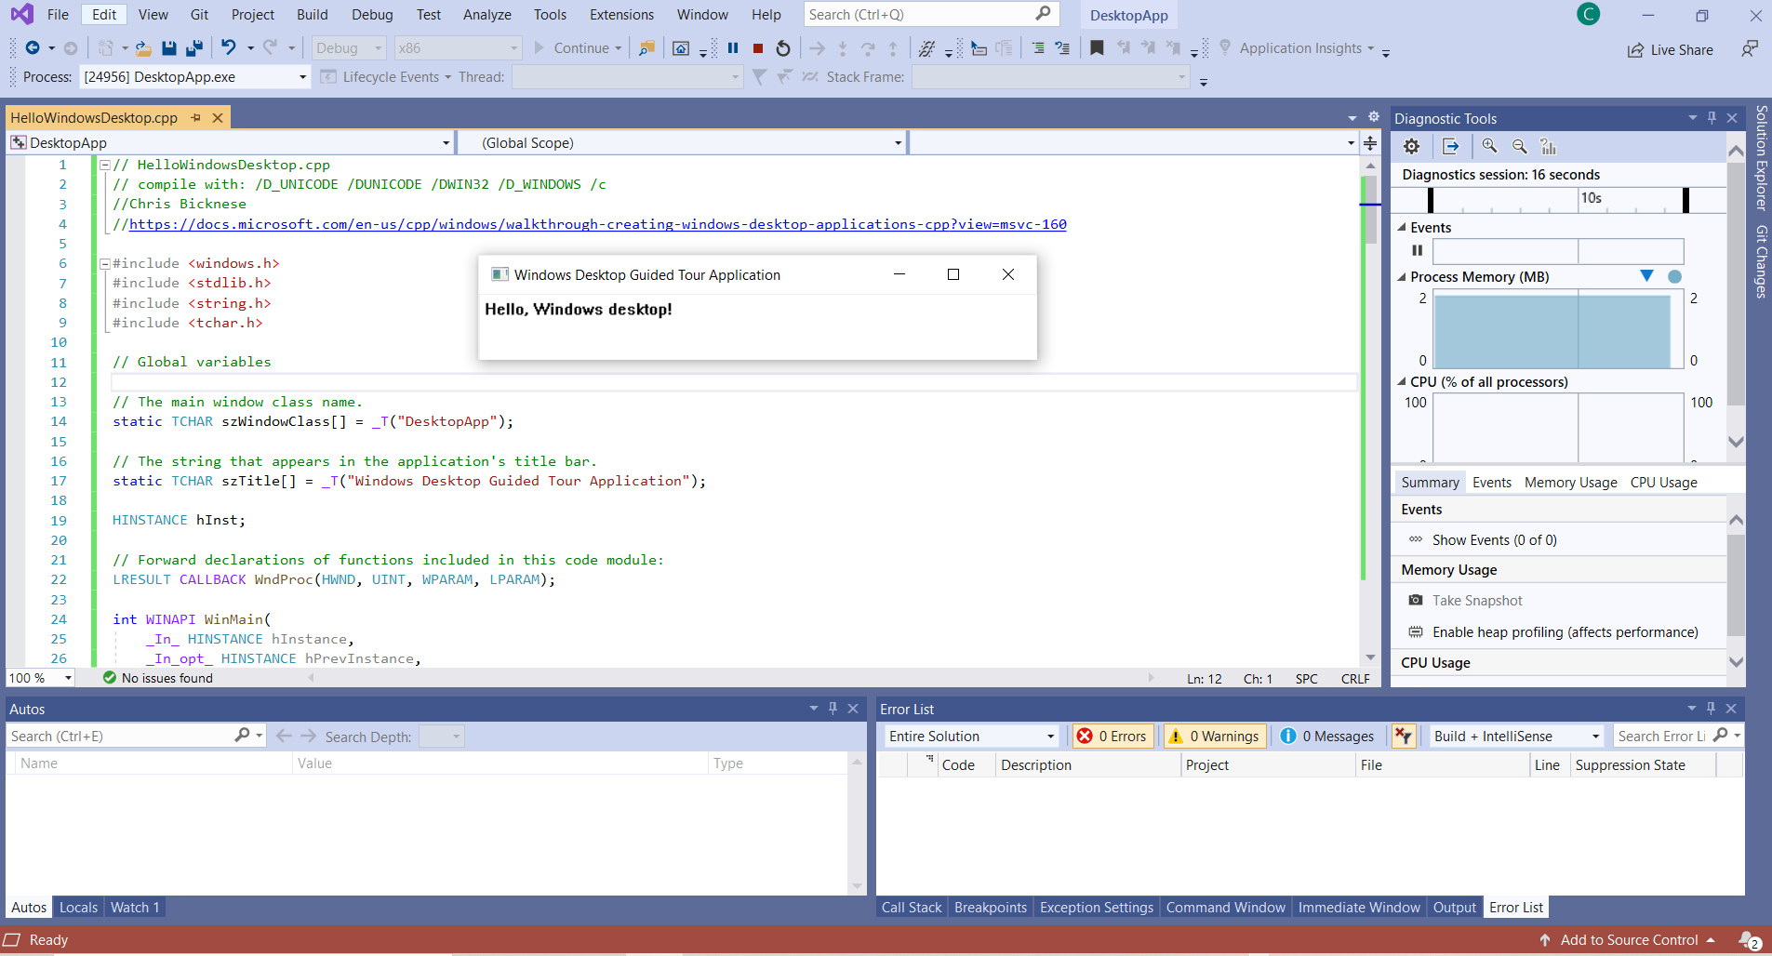Click the Search (Ctrl+E) field in Autos

[121, 736]
